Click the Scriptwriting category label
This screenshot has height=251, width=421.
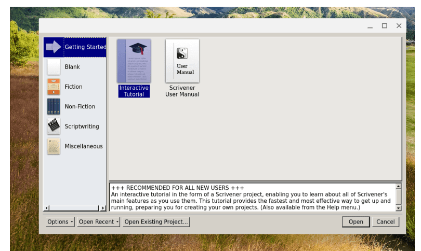point(82,126)
